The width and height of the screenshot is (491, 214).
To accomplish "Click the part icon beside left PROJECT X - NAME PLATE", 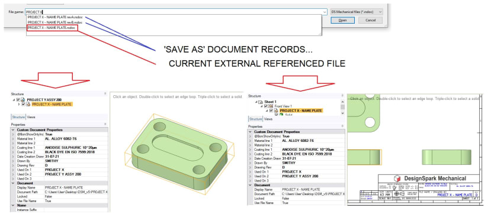I will pyautogui.click(x=28, y=104).
